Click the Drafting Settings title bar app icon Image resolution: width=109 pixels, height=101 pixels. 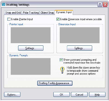pos(4,4)
